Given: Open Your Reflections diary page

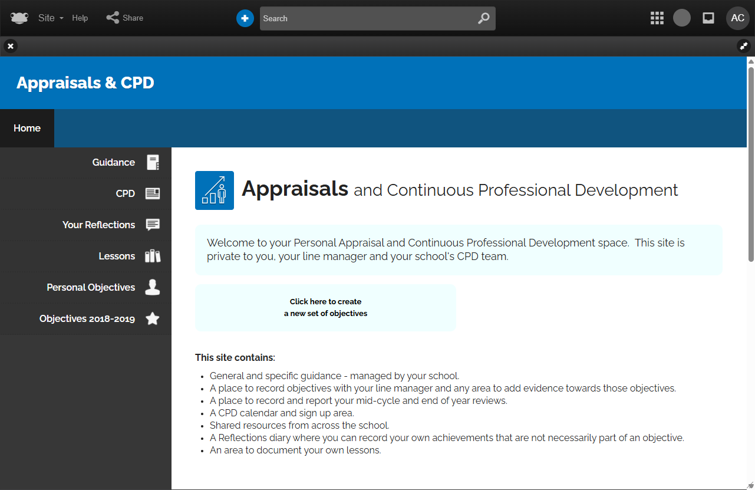Looking at the screenshot, I should coord(99,225).
